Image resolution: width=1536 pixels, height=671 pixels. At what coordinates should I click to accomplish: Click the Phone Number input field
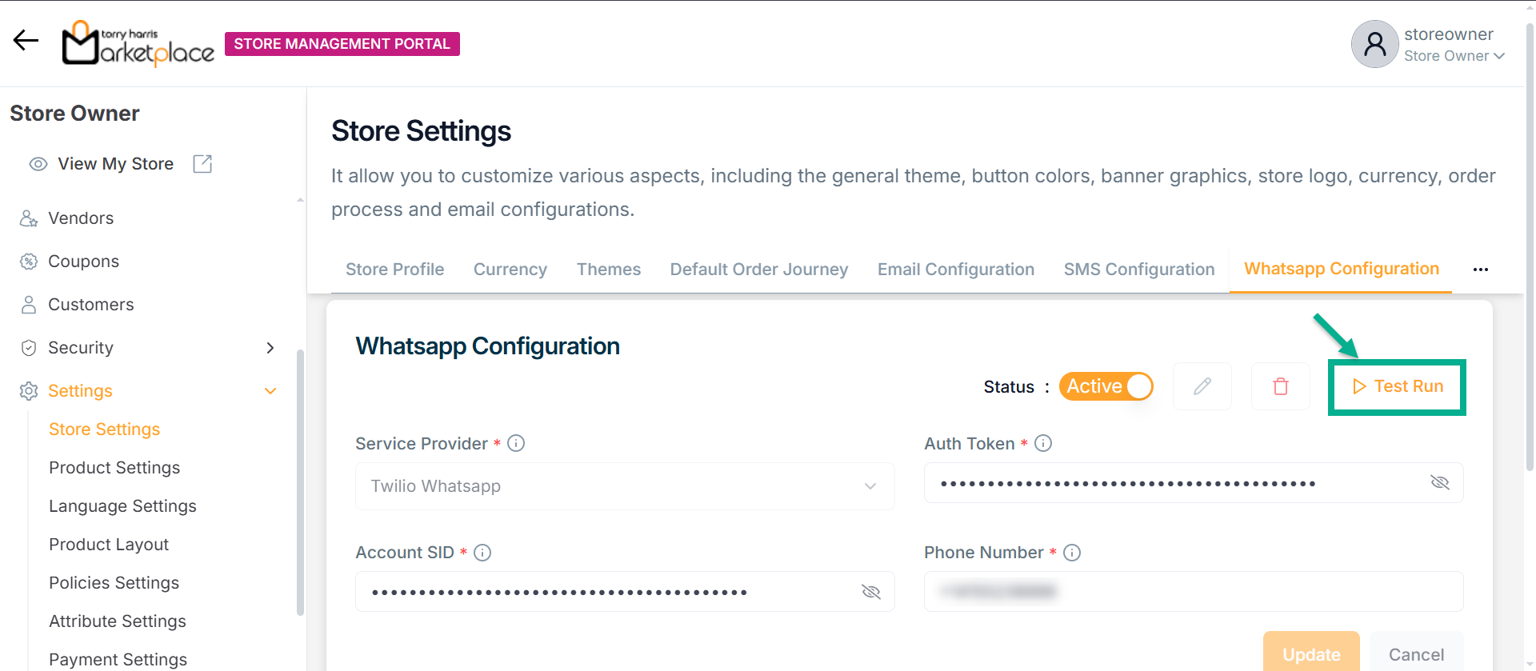pyautogui.click(x=1193, y=592)
